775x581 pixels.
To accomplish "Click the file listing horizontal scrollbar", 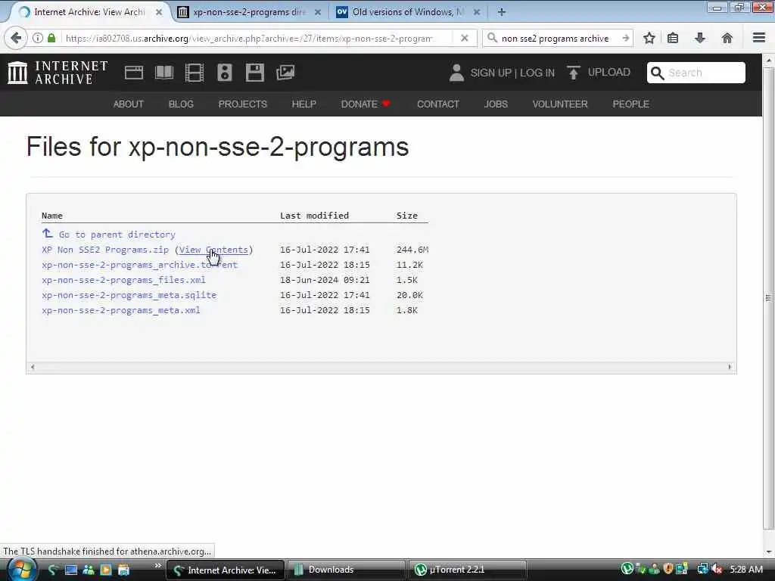I will 381,367.
